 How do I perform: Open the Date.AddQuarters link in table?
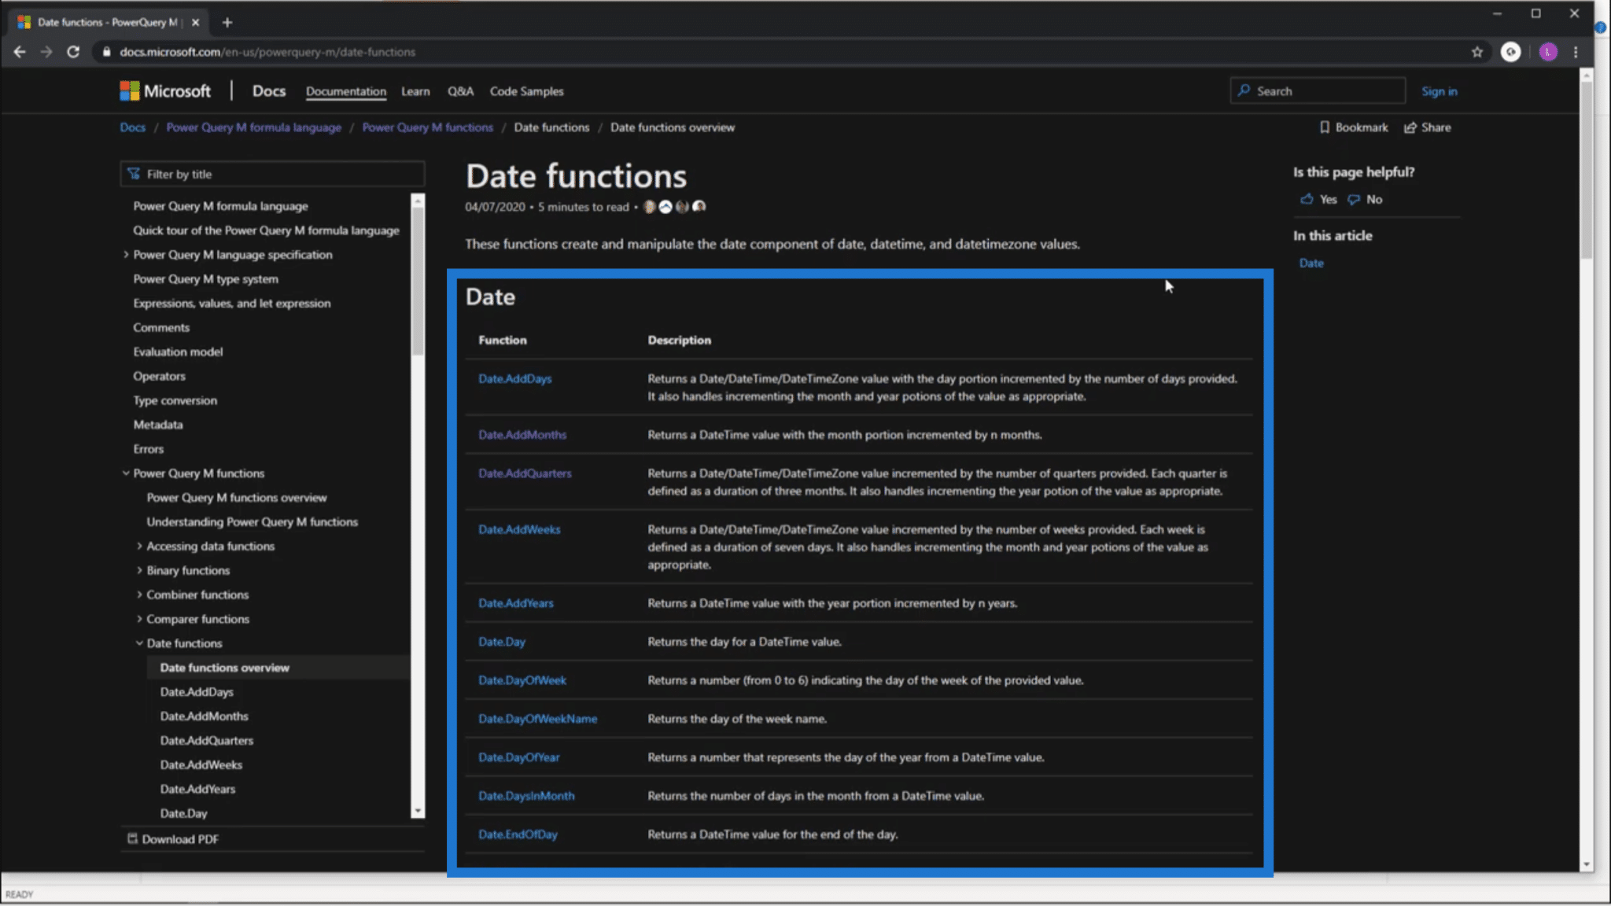pyautogui.click(x=525, y=473)
